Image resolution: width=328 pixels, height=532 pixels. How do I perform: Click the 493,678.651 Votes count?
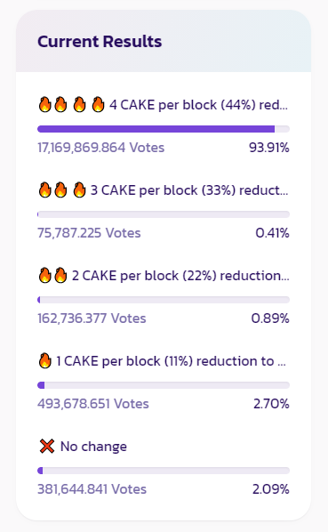pyautogui.click(x=93, y=404)
